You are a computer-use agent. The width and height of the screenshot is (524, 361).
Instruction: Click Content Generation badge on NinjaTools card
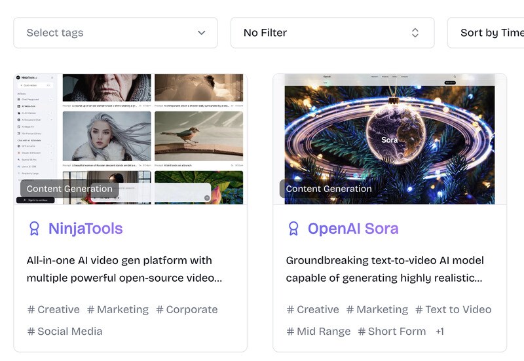(x=69, y=189)
